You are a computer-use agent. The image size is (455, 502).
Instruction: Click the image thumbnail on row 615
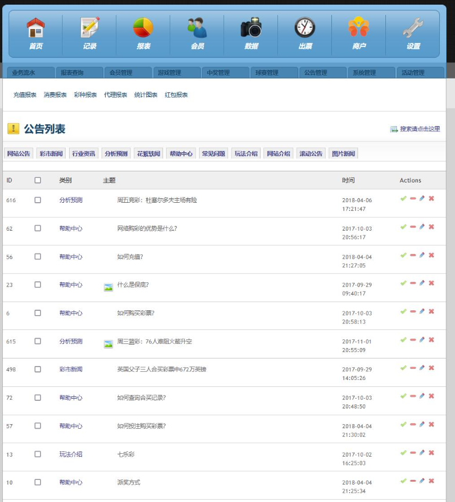click(x=109, y=344)
